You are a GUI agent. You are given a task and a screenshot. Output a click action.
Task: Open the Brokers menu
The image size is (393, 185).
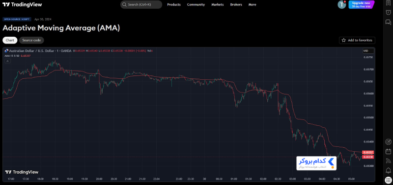tap(236, 4)
